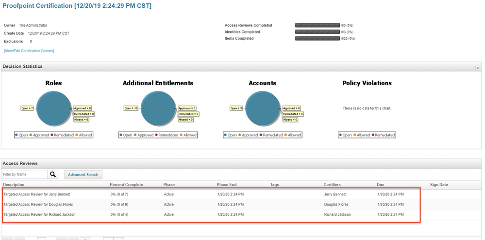The image size is (485, 240).
Task: Click the Advanced Search button
Action: pyautogui.click(x=83, y=175)
